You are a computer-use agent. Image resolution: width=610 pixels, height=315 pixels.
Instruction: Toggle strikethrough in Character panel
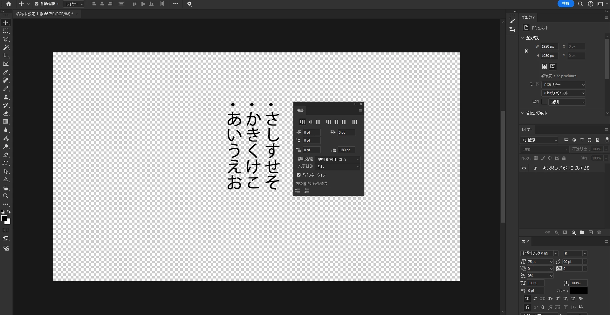point(581,299)
